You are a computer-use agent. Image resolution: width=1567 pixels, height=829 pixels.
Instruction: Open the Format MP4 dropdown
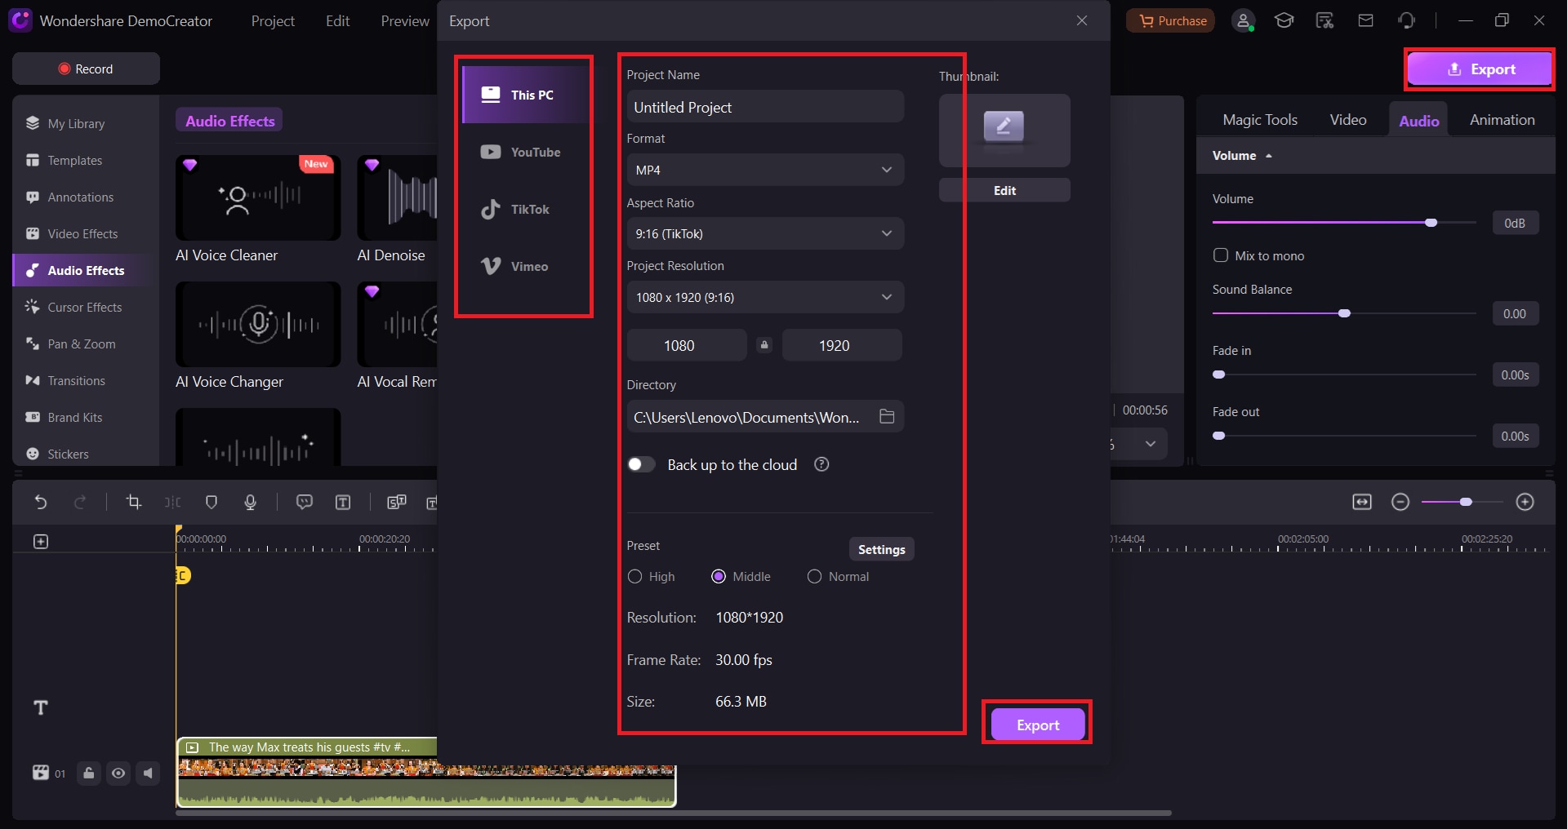click(x=765, y=170)
